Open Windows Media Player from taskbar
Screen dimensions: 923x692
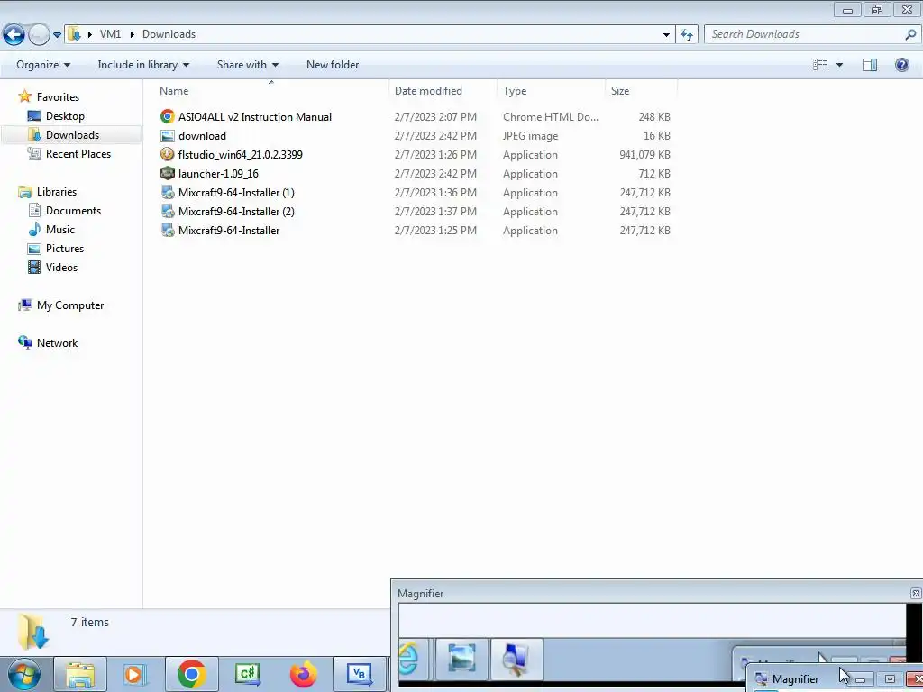coord(134,674)
